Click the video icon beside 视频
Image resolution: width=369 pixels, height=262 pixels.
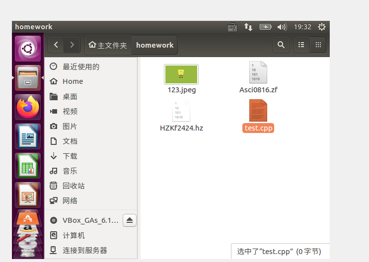click(x=54, y=111)
